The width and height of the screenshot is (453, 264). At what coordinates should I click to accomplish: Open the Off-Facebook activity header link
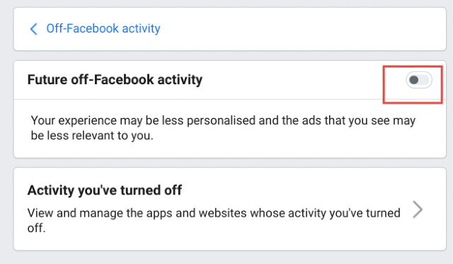103,28
